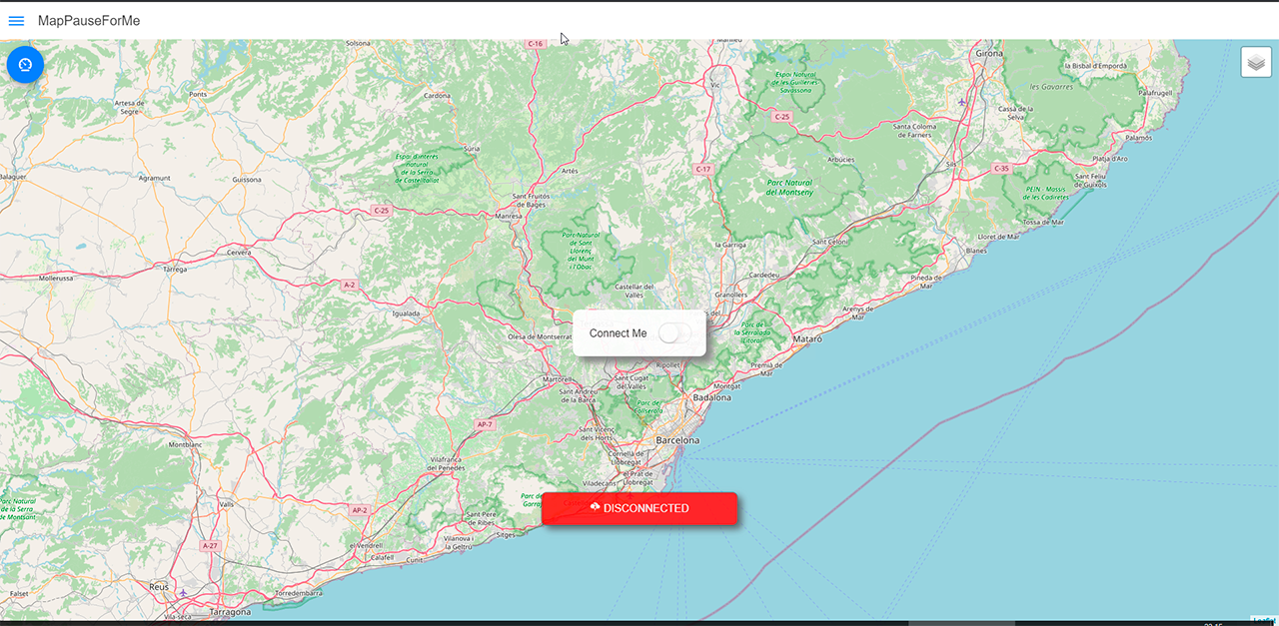Click the C-16 road shield
The image size is (1279, 626).
click(x=536, y=44)
